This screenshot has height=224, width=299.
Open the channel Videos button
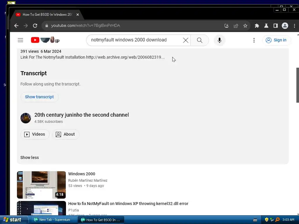point(35,134)
